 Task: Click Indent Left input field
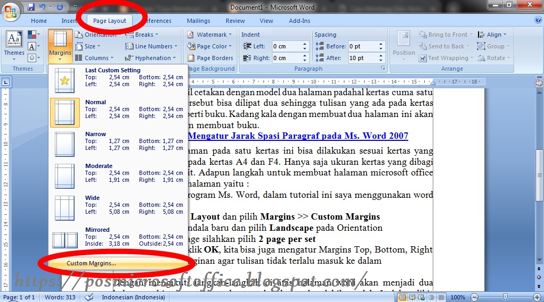(x=286, y=46)
